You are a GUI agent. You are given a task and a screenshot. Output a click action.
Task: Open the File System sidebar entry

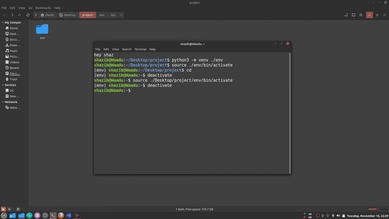[x=12, y=74]
